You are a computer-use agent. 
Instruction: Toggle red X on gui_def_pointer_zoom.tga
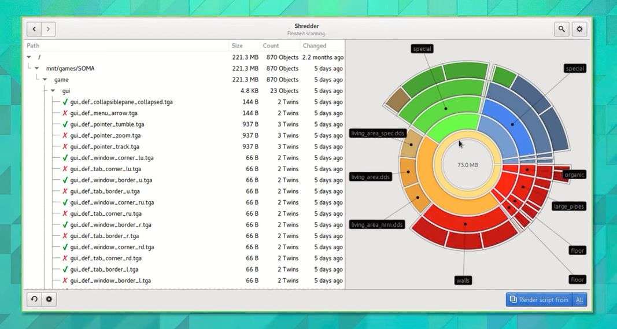[x=65, y=135]
